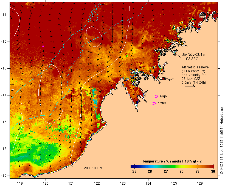This screenshot has width=225, height=186.
Task: Click the IMOS copyright timestamp text
Action: click(x=221, y=141)
